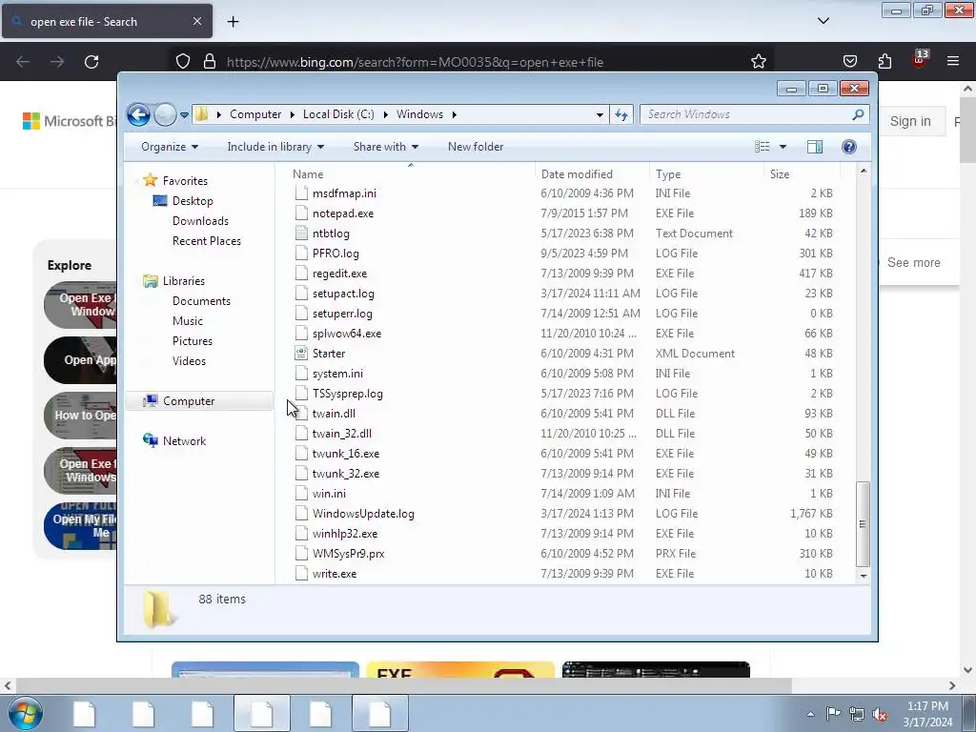This screenshot has height=732, width=976.
Task: Open the Share with menu
Action: pos(385,147)
